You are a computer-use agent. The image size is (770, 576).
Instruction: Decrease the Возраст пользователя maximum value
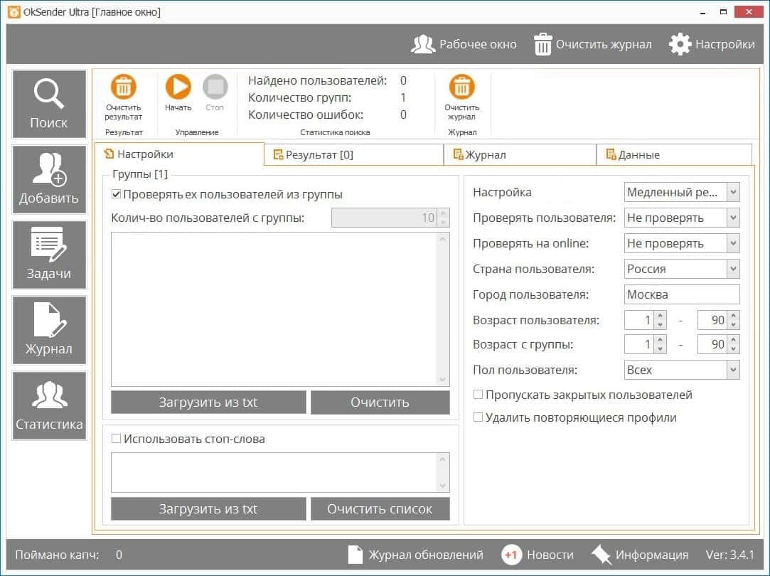tap(734, 324)
